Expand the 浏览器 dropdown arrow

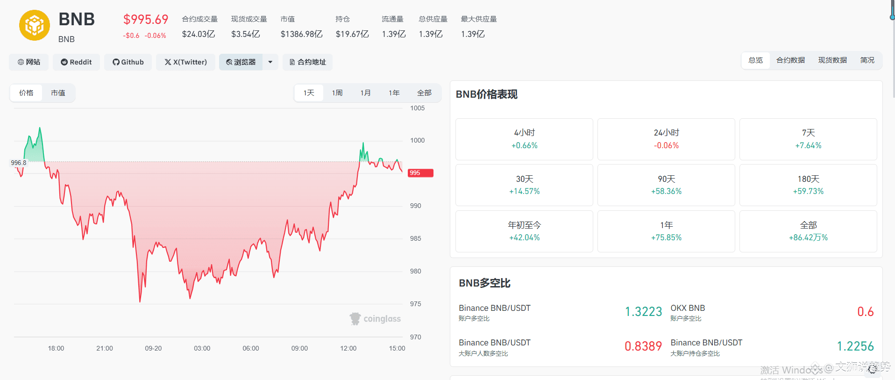(x=270, y=62)
